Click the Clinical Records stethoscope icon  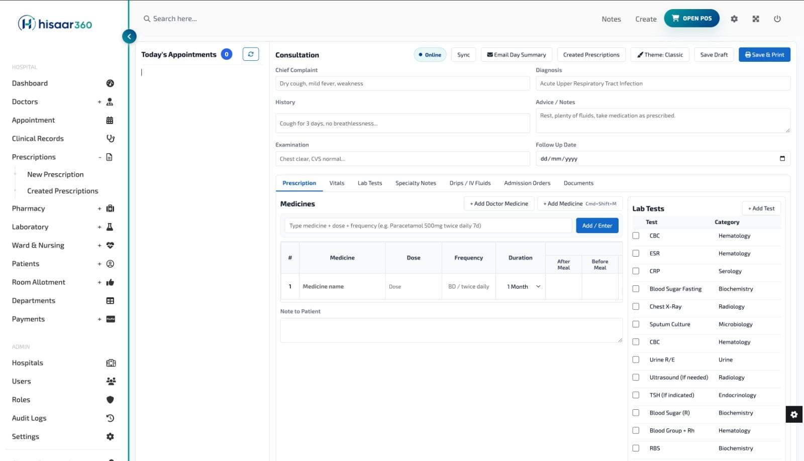111,139
